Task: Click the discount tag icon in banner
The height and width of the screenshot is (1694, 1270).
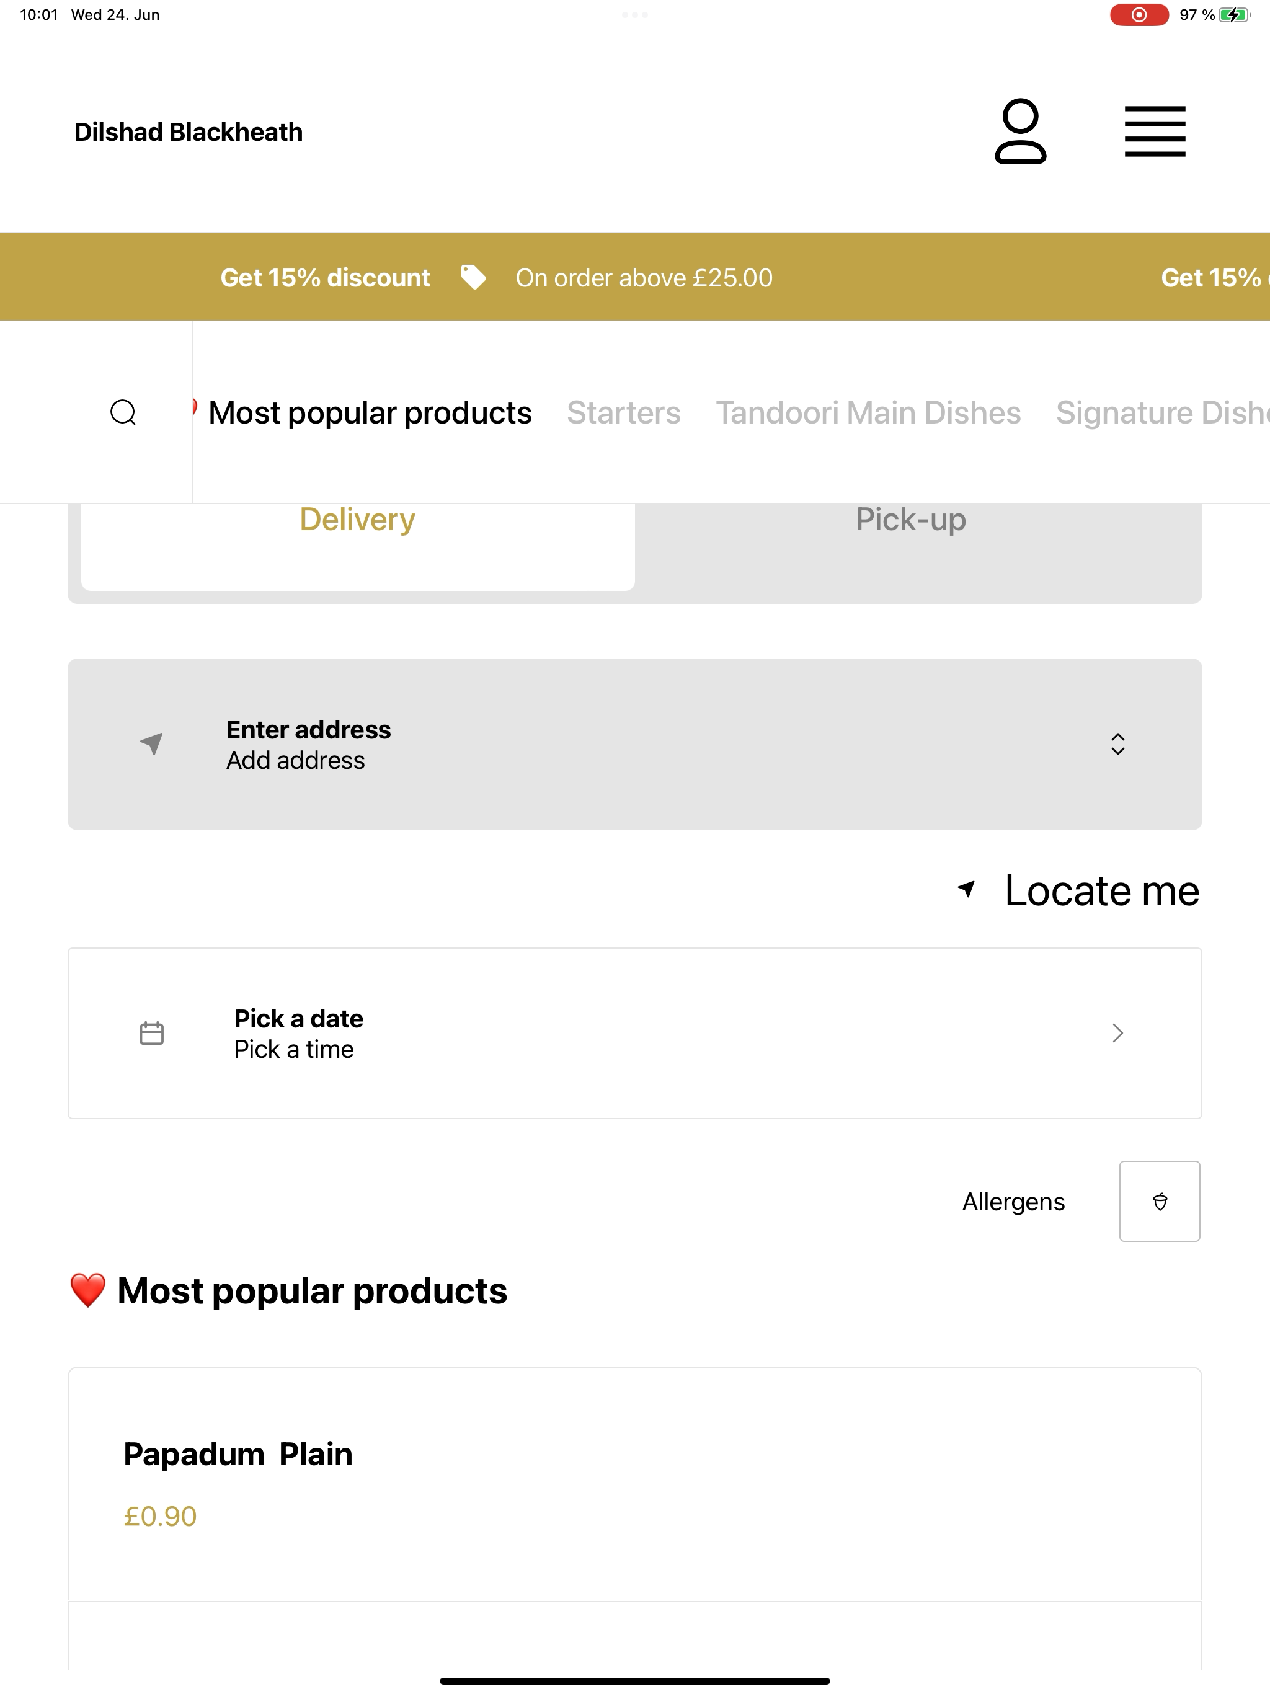Action: [473, 277]
